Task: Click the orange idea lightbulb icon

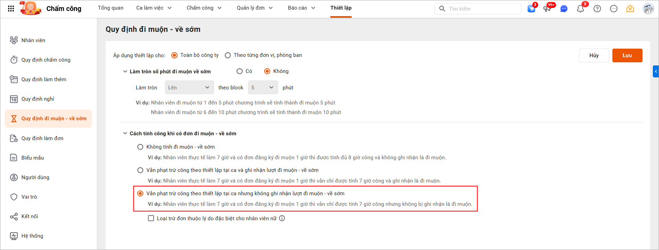Action: coord(630,9)
